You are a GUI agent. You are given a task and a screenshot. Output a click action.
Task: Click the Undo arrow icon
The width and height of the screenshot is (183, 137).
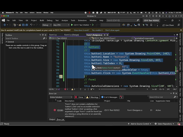tap(31, 25)
